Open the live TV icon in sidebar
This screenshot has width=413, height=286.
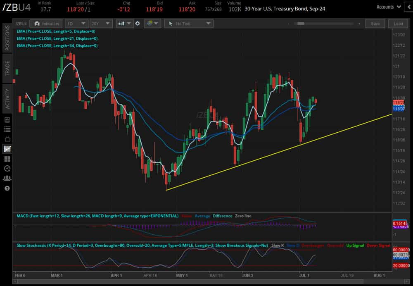click(7, 139)
